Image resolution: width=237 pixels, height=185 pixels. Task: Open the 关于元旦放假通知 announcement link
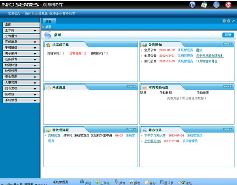pos(210,56)
